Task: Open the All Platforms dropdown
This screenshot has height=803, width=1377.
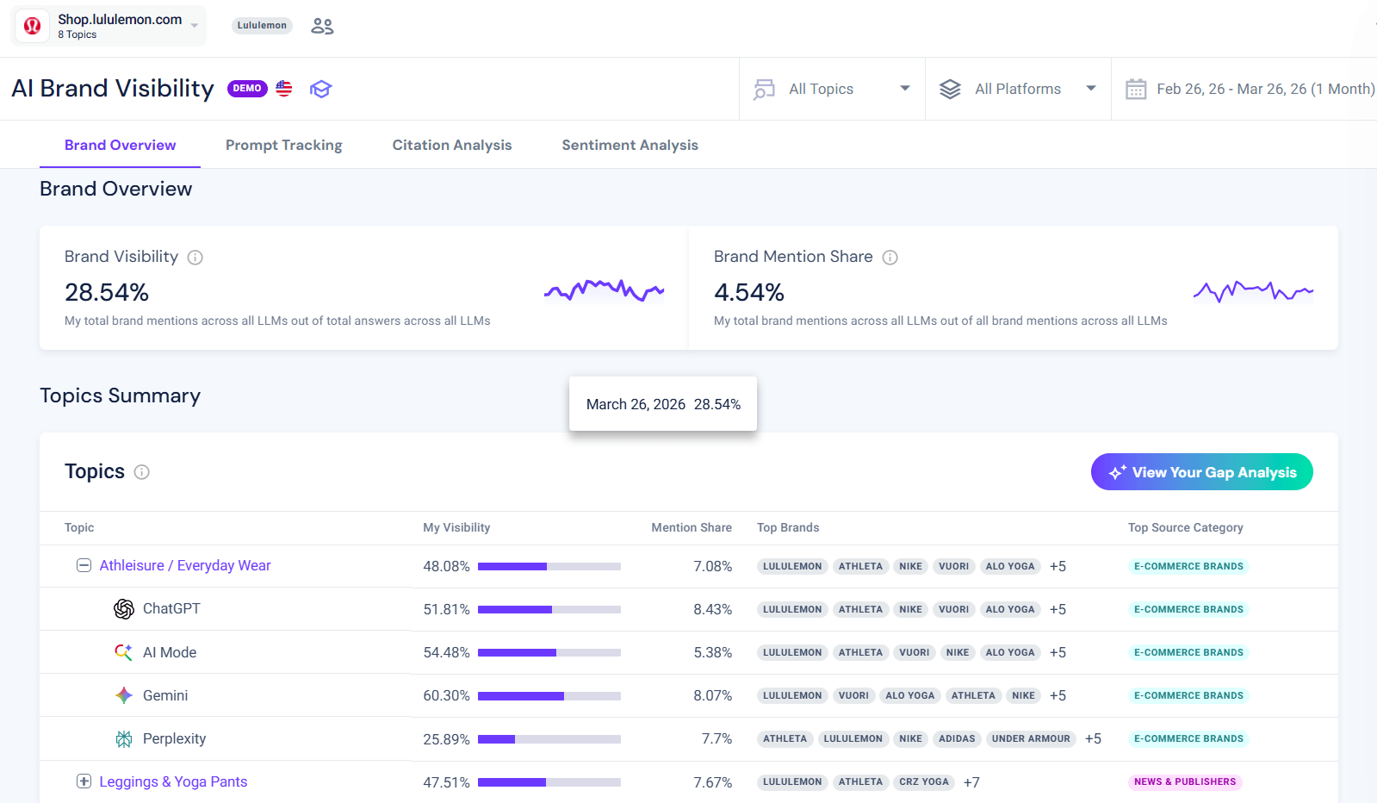Action: pyautogui.click(x=1018, y=89)
